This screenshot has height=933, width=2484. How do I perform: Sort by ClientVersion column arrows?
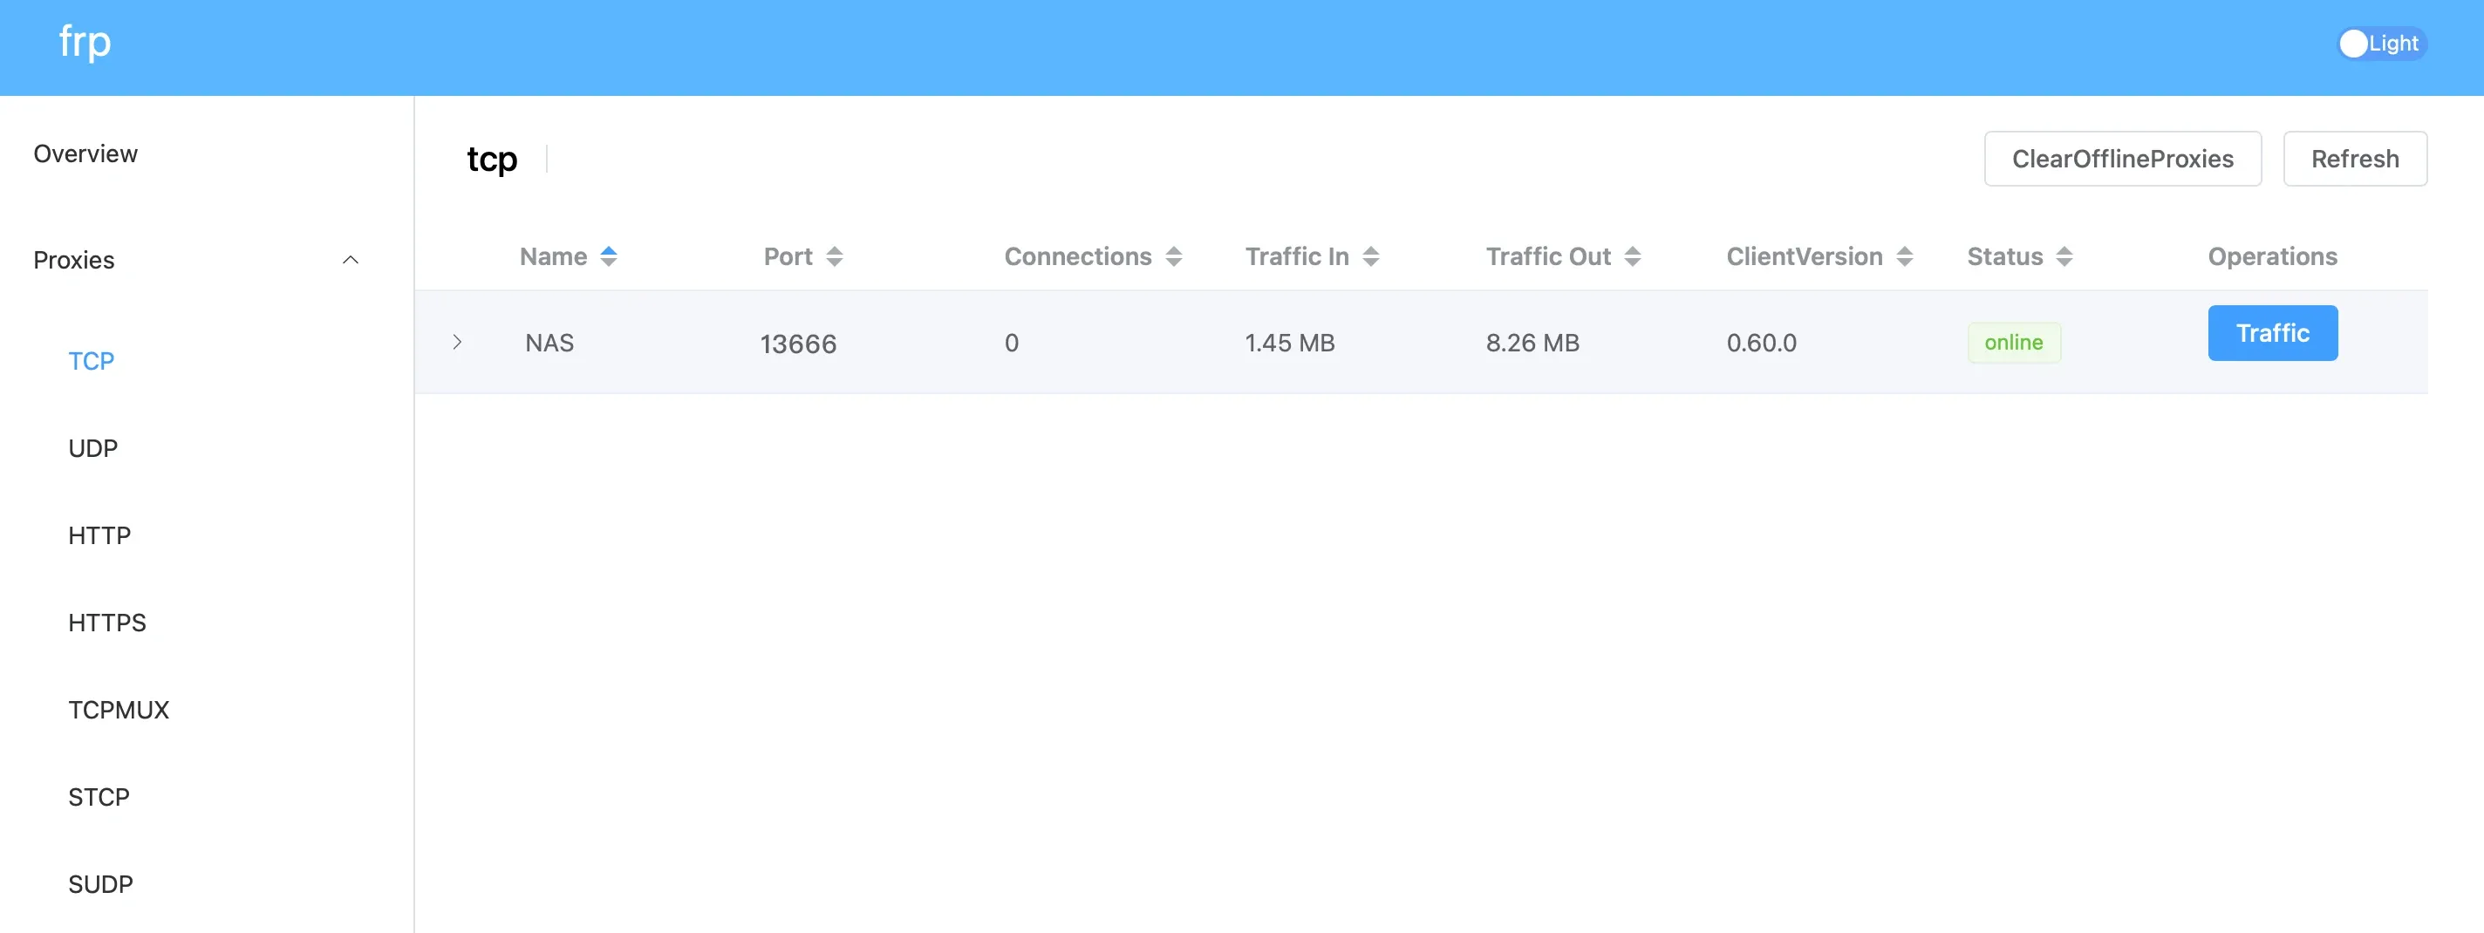1903,256
